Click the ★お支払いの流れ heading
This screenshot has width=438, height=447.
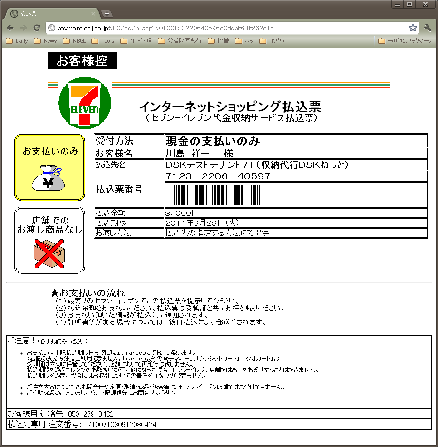click(87, 293)
